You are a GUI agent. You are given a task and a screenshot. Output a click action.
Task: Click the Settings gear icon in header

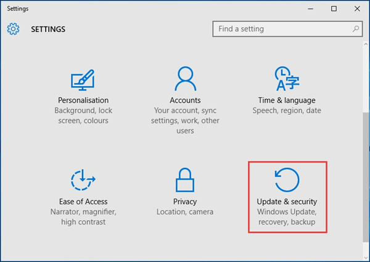13,29
